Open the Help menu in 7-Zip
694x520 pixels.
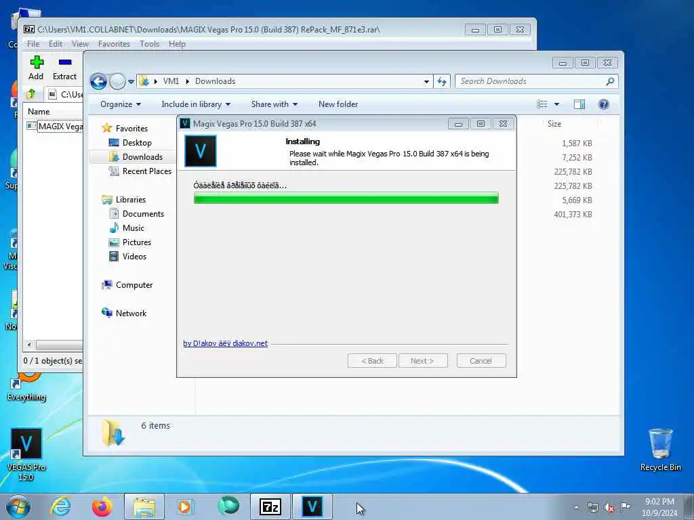click(x=177, y=44)
